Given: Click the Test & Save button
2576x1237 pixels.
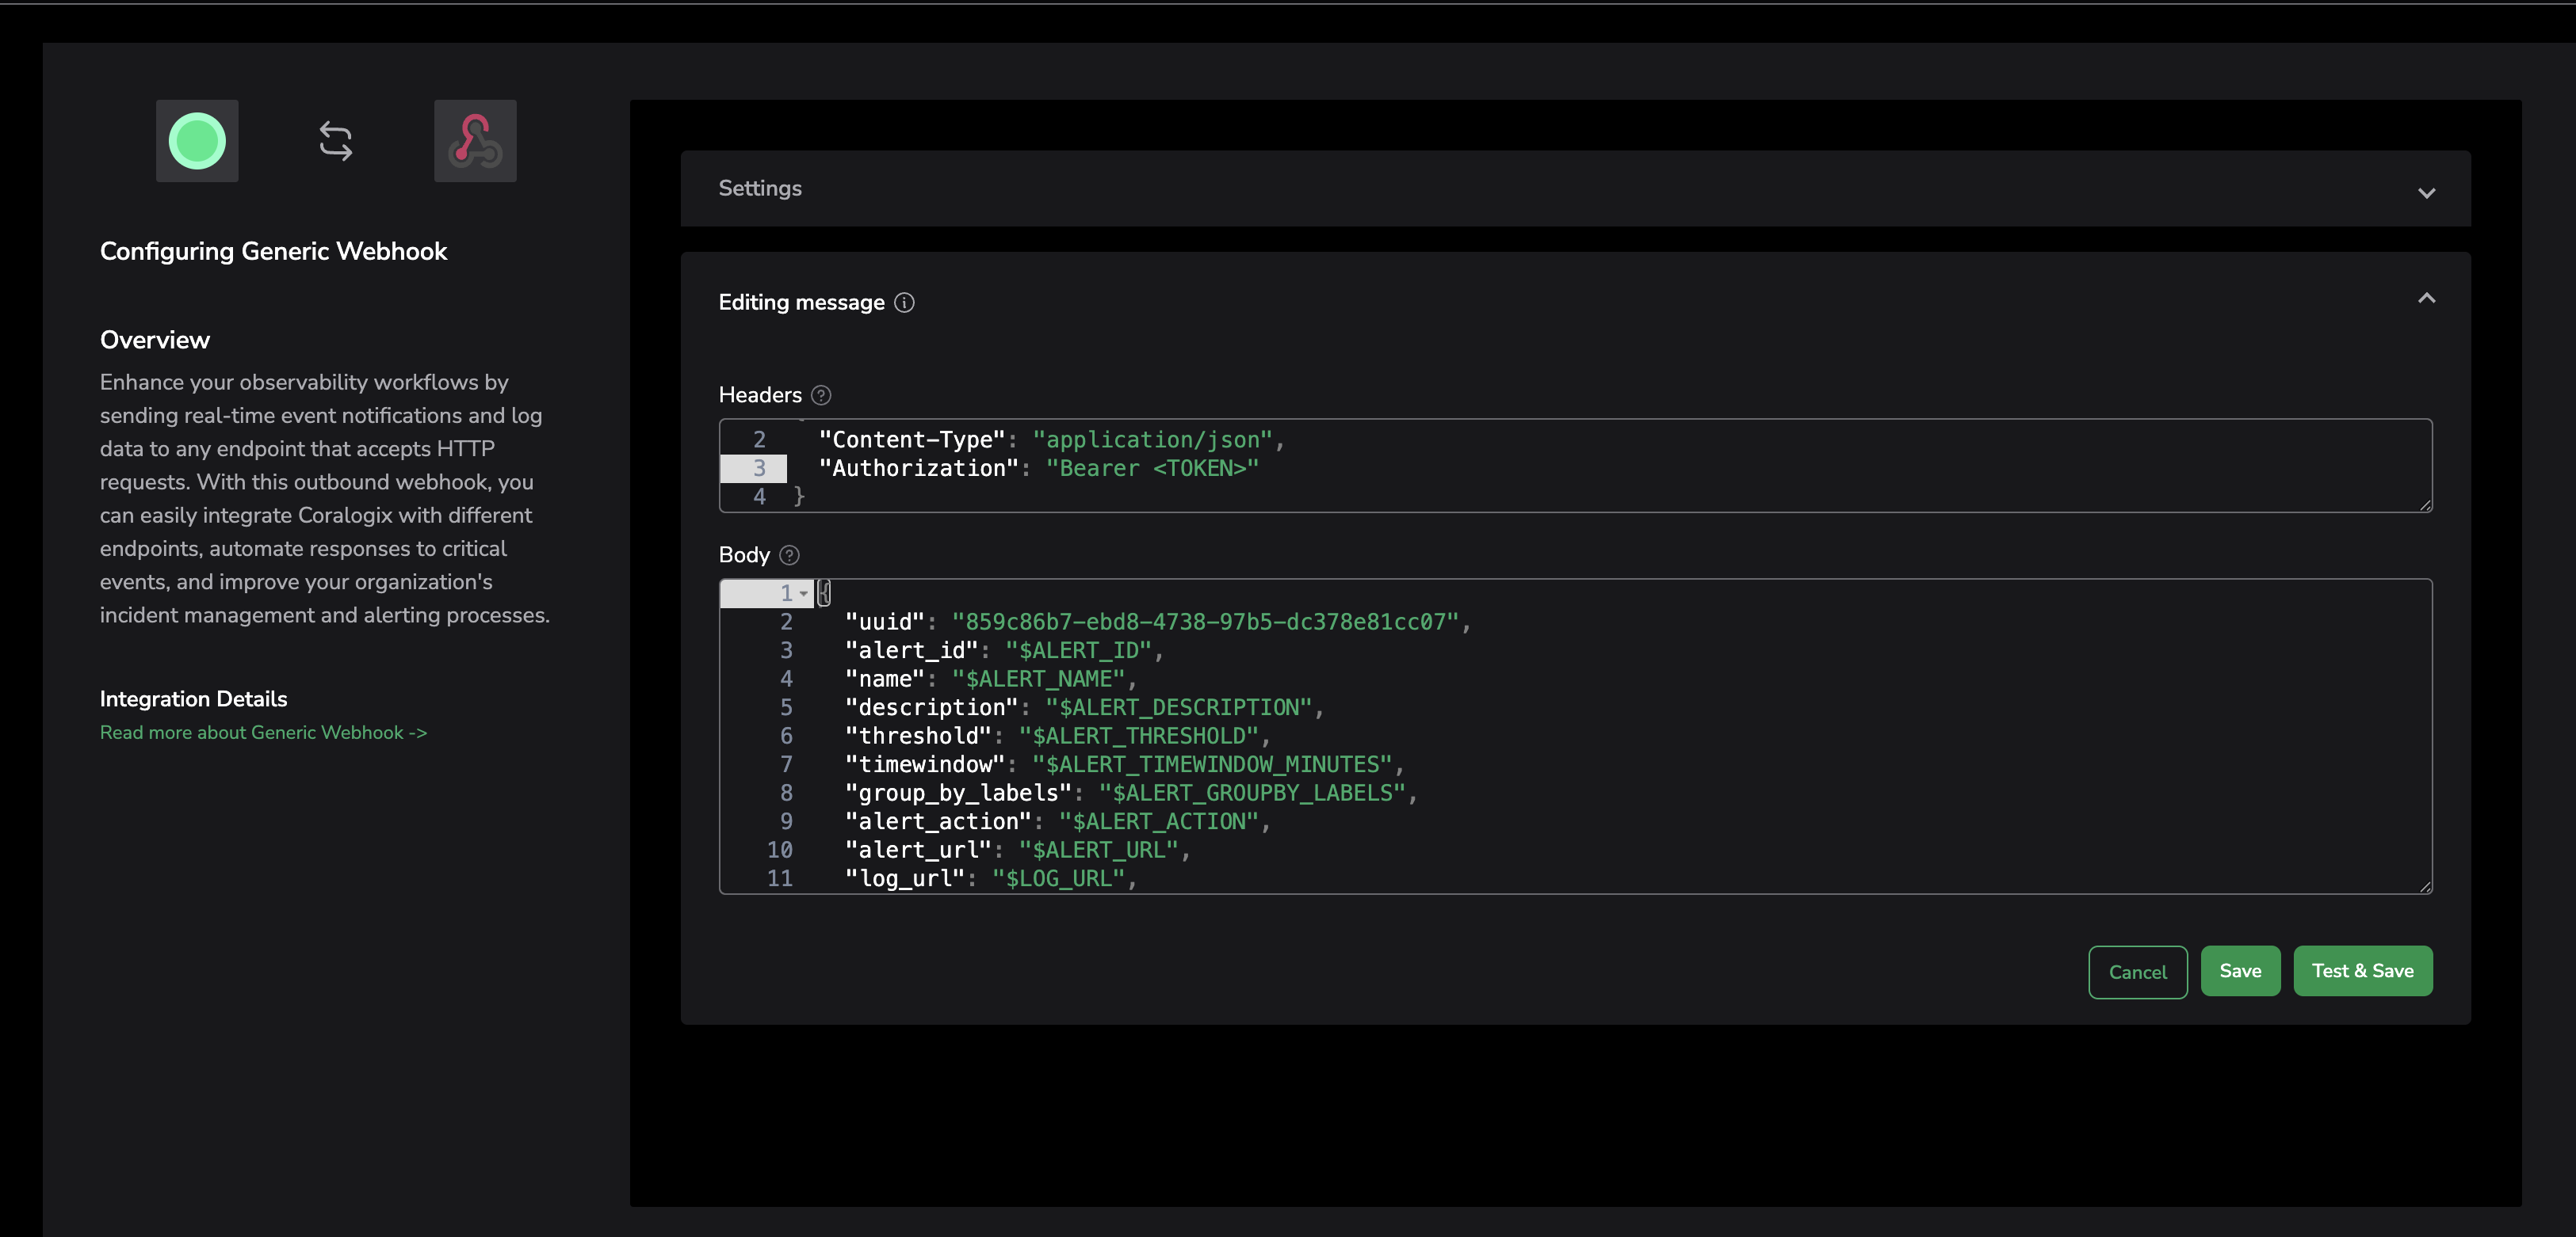Looking at the screenshot, I should coord(2362,971).
